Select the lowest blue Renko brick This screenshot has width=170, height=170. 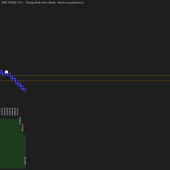point(24,90)
